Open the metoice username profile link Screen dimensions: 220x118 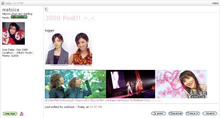click(11, 10)
